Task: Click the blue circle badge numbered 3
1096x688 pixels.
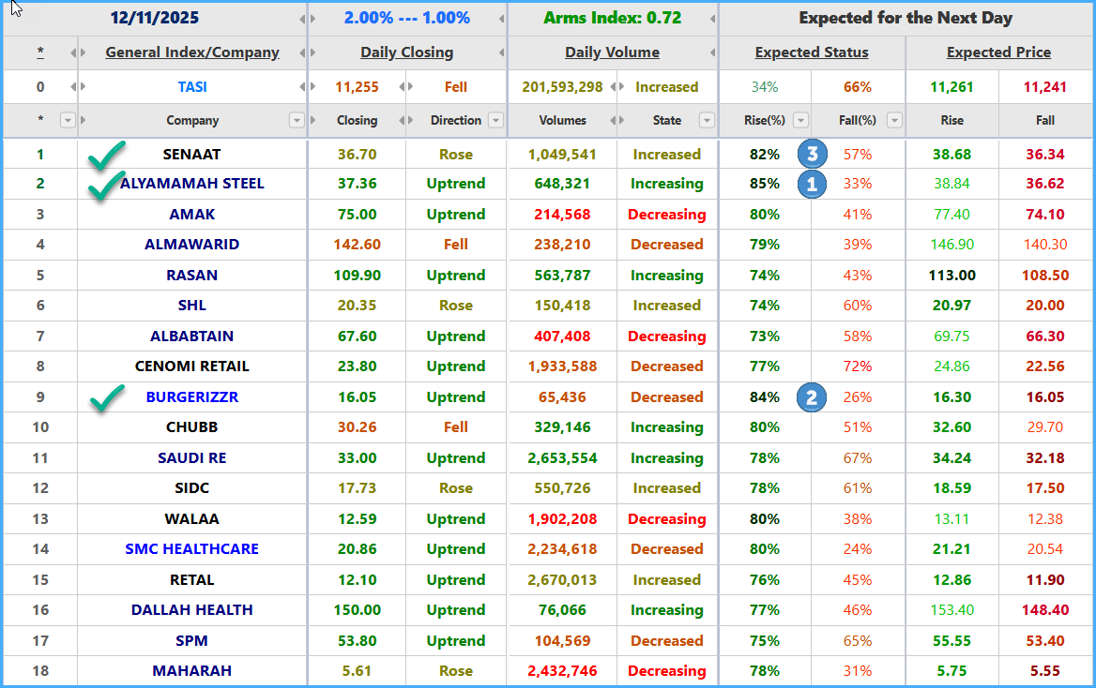Action: [x=812, y=154]
